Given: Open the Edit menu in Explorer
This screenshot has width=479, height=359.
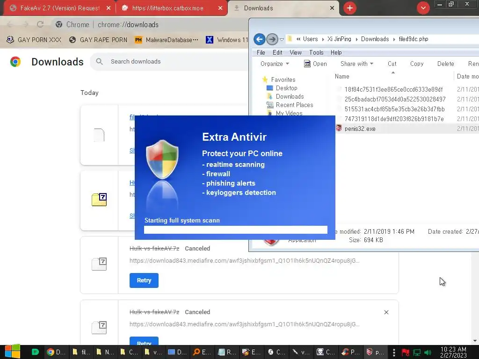Looking at the screenshot, I should [x=277, y=52].
